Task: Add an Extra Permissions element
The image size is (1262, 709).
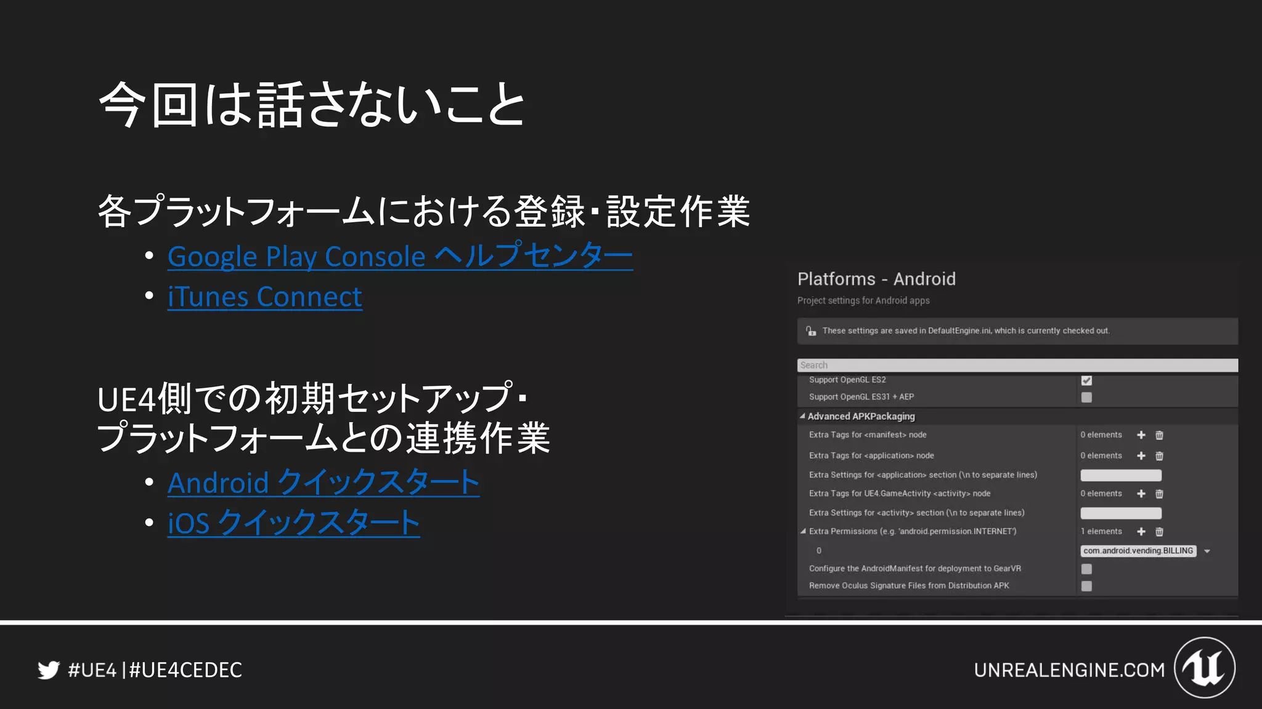Action: 1141,532
